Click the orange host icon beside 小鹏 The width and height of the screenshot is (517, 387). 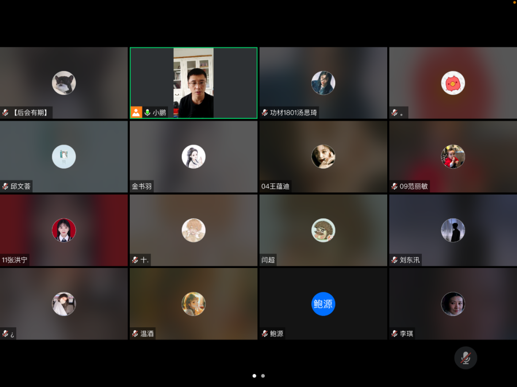(136, 113)
